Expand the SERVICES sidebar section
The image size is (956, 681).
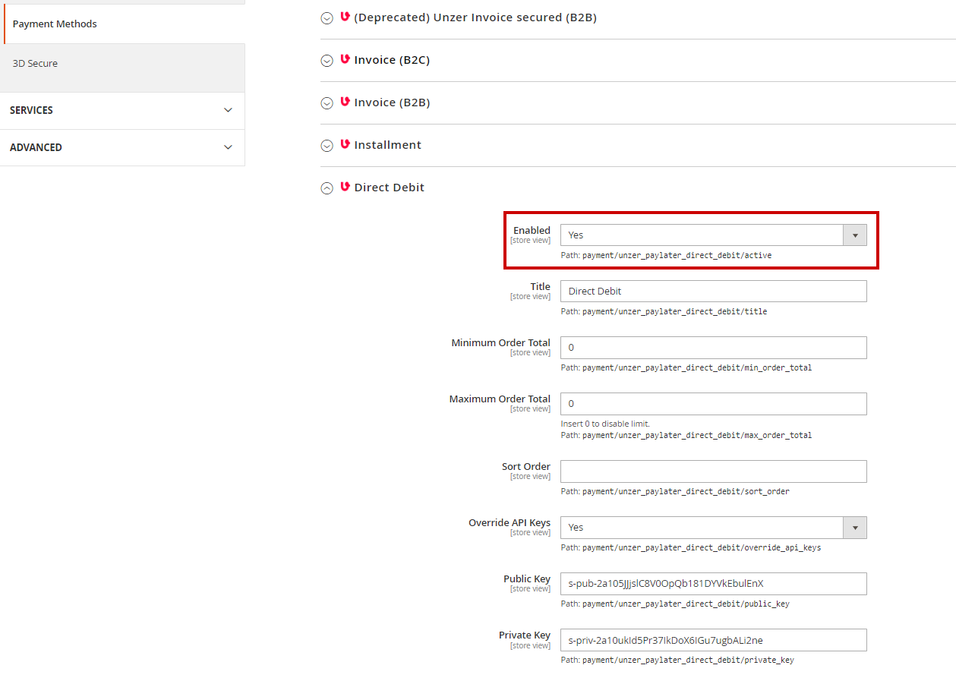pos(122,111)
